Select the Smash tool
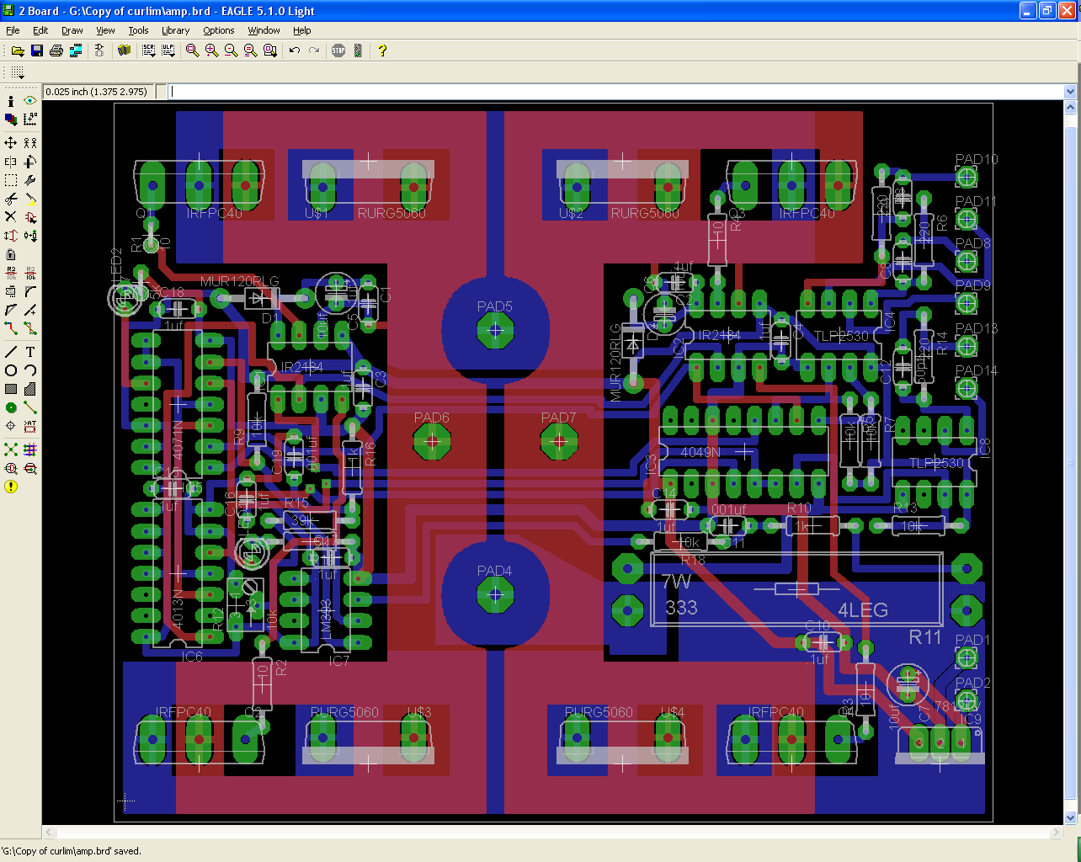The height and width of the screenshot is (862, 1081). coord(11,291)
